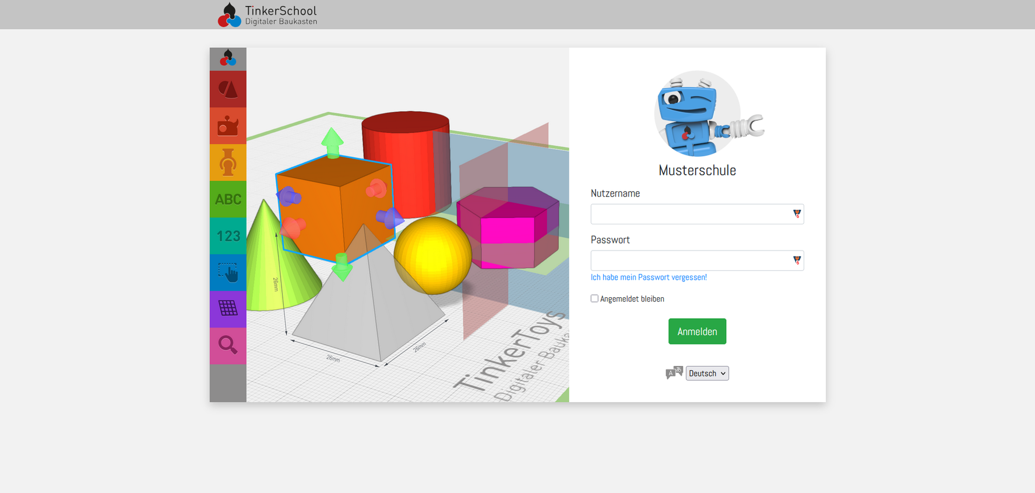The width and height of the screenshot is (1035, 493).
Task: Click the TinkerSchool logo tile atop the sidebar
Action: 228,59
